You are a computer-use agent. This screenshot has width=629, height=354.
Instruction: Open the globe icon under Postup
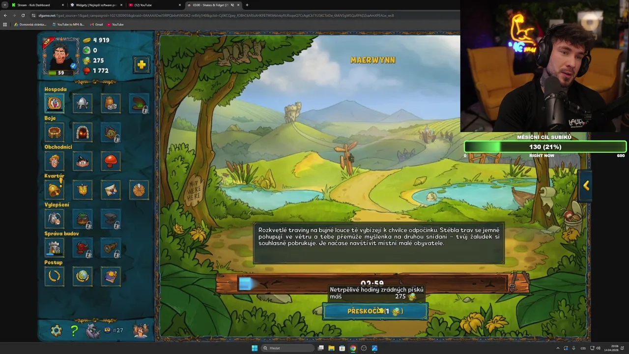coord(83,276)
